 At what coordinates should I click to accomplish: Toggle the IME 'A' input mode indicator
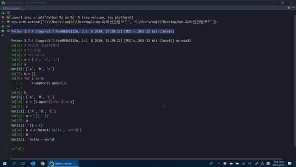(262, 163)
